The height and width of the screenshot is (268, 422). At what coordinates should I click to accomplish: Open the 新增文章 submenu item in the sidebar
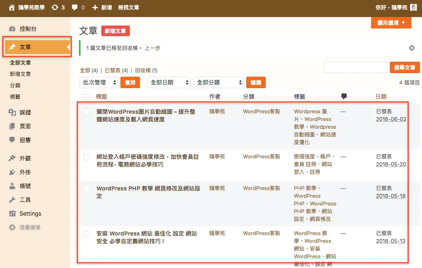20,74
